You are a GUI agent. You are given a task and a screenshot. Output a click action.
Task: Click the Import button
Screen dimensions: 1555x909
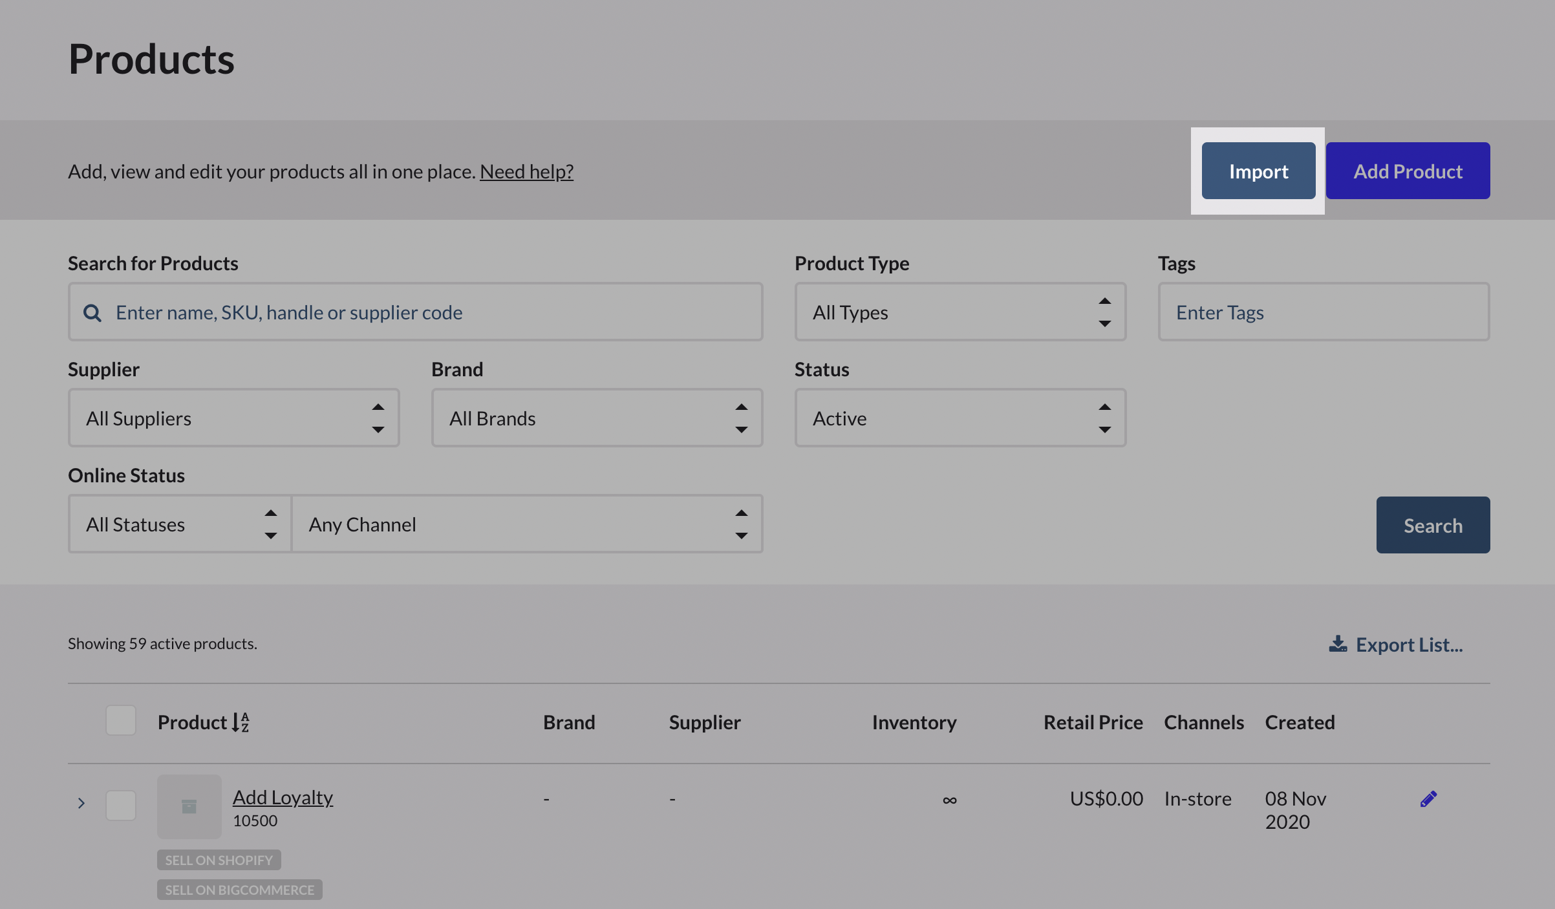[1258, 171]
